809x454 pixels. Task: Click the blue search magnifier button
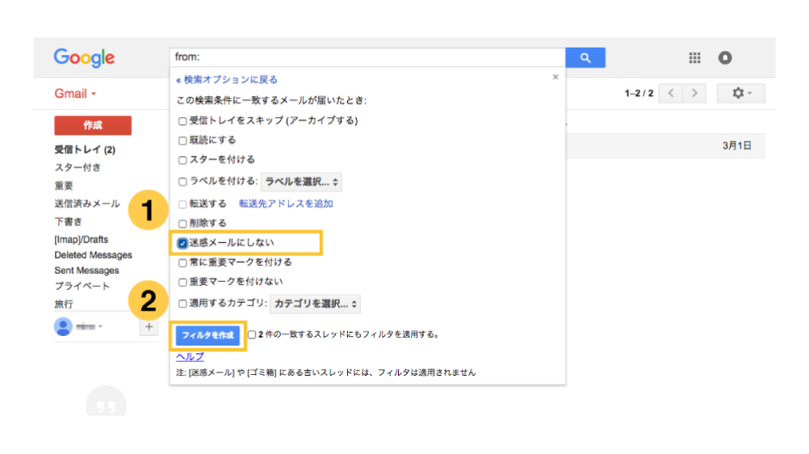(585, 57)
